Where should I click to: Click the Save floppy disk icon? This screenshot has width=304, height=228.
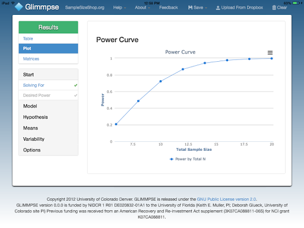[x=190, y=8]
